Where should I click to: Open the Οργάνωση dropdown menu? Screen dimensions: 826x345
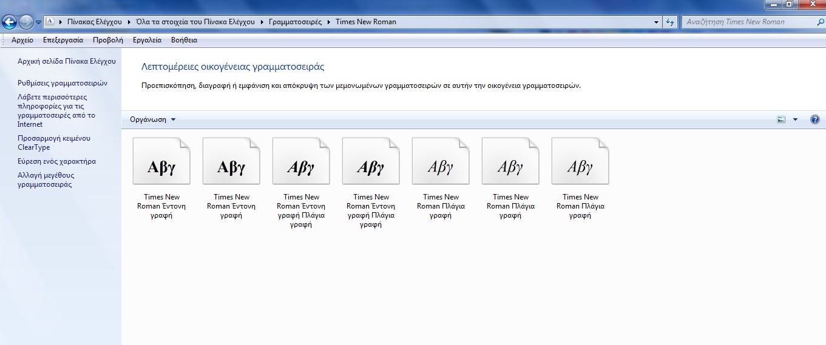point(152,119)
